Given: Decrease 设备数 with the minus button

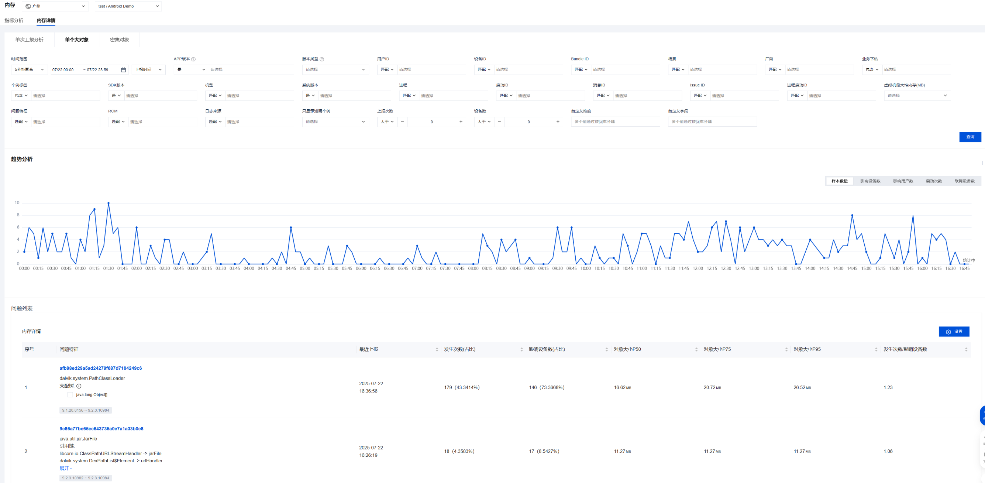Looking at the screenshot, I should point(499,122).
